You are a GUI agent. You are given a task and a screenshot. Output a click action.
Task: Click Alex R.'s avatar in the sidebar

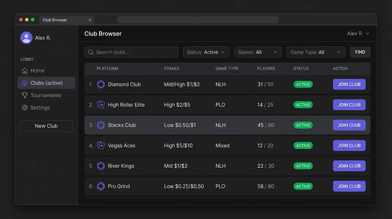tap(26, 37)
